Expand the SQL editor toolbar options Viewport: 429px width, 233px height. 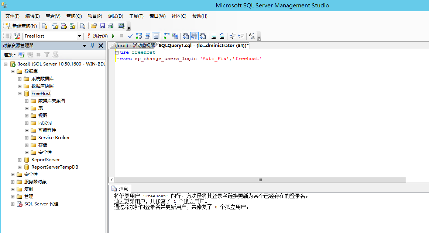point(259,36)
